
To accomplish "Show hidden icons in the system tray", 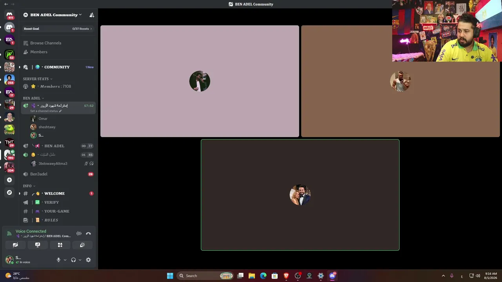I will point(443,276).
